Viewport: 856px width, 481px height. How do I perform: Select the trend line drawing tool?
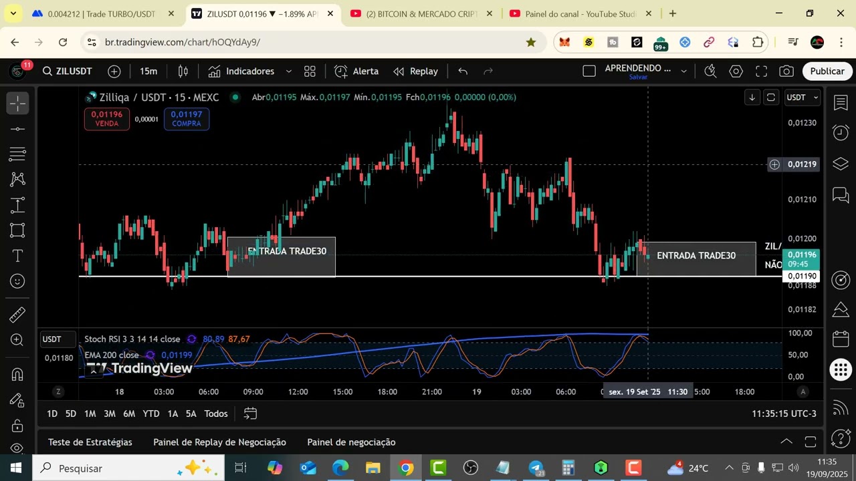pyautogui.click(x=17, y=129)
